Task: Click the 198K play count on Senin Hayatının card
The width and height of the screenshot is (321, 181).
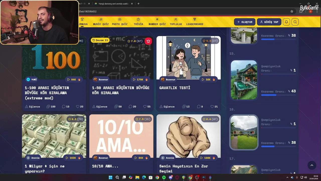Action: [207, 158]
